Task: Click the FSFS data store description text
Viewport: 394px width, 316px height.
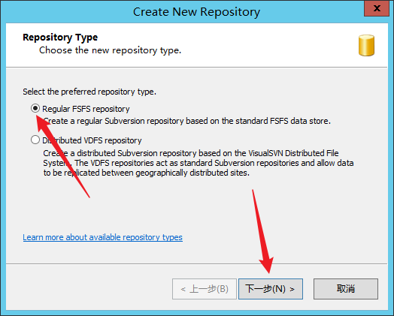Action: pos(186,121)
